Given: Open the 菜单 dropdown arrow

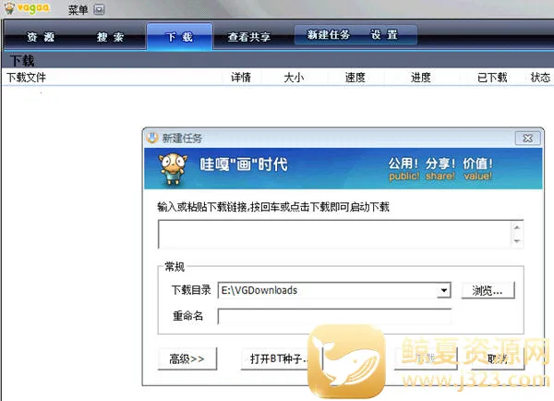Looking at the screenshot, I should click(100, 10).
